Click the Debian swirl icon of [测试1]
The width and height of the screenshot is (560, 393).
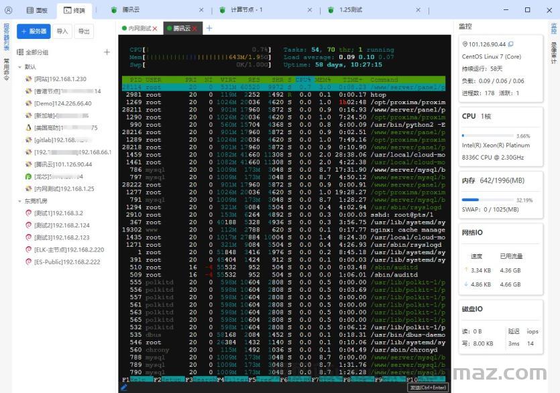coord(29,213)
